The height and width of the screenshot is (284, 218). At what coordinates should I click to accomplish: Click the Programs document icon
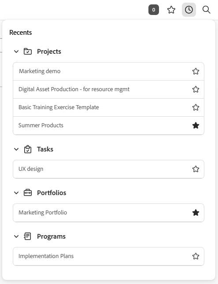click(28, 236)
